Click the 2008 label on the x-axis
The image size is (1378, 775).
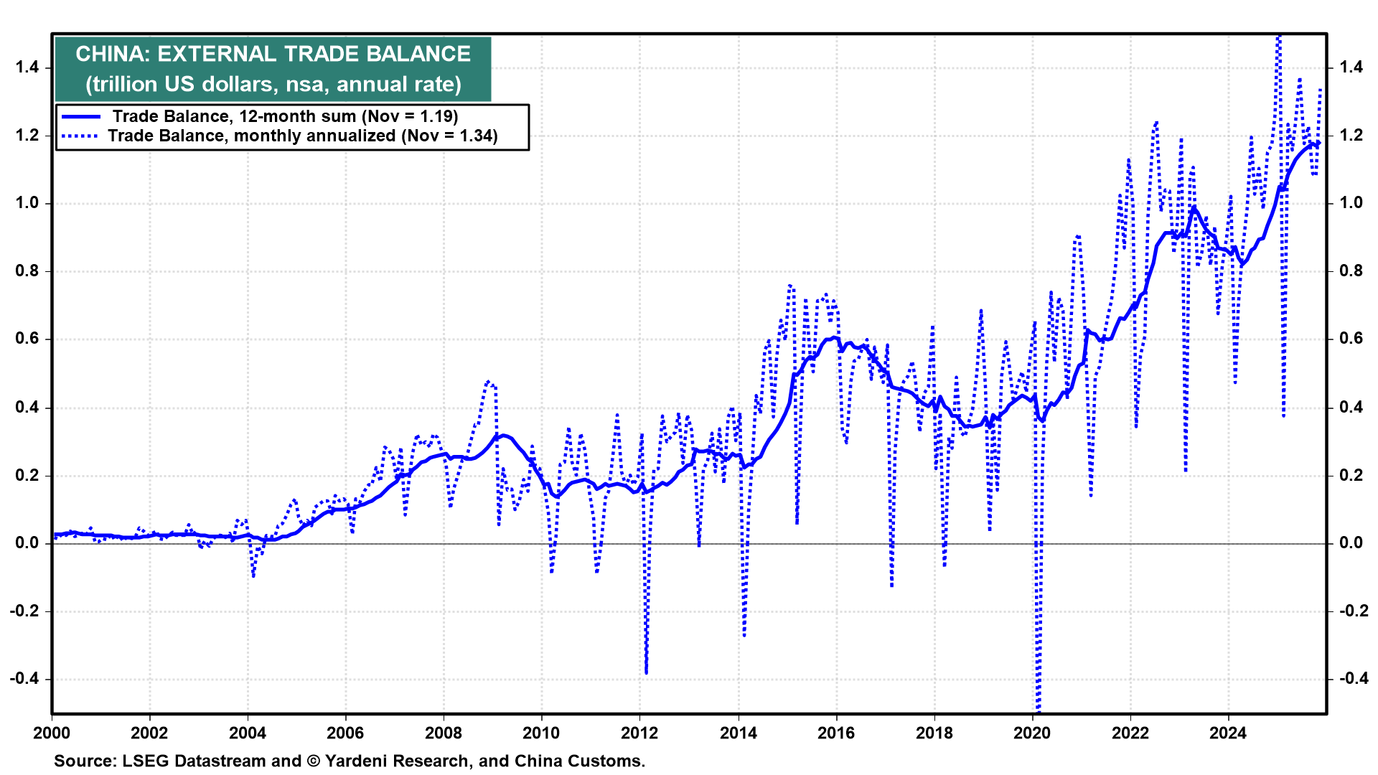[x=444, y=733]
